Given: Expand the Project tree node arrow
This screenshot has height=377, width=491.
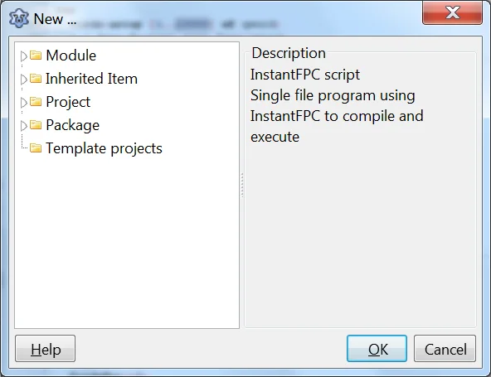Looking at the screenshot, I should [23, 102].
